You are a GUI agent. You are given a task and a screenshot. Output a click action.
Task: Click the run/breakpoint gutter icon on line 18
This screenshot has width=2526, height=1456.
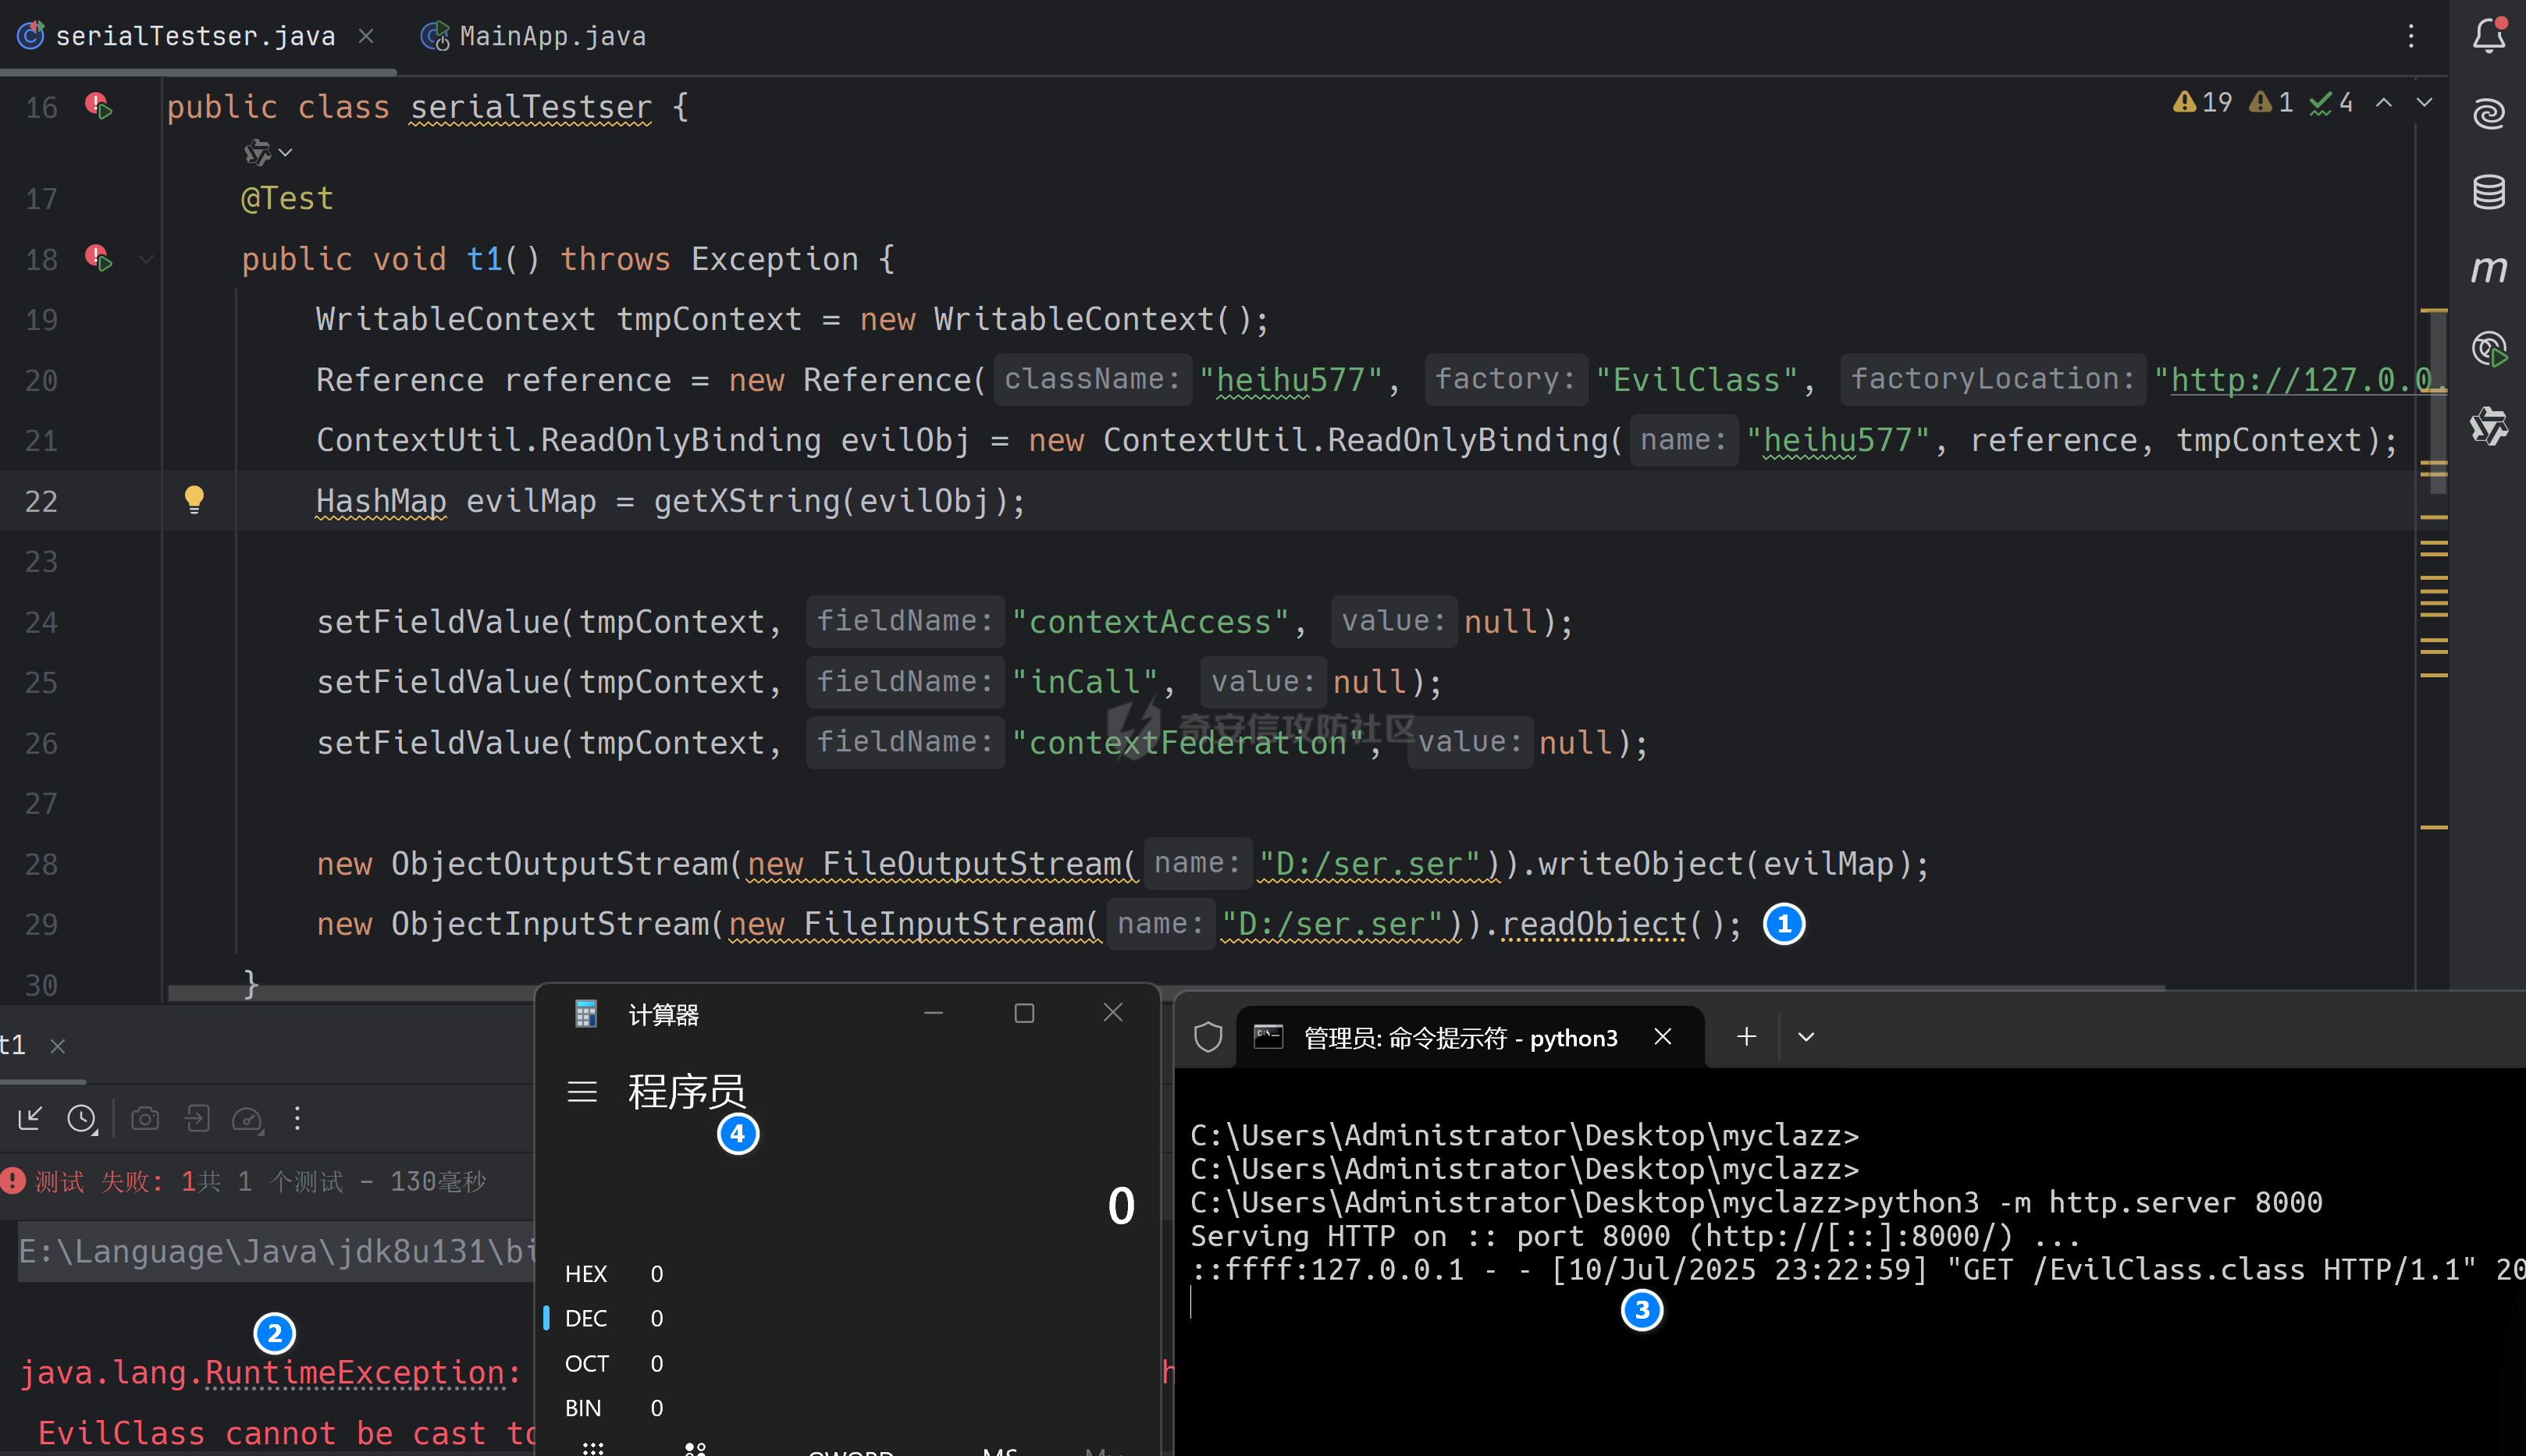pyautogui.click(x=98, y=258)
